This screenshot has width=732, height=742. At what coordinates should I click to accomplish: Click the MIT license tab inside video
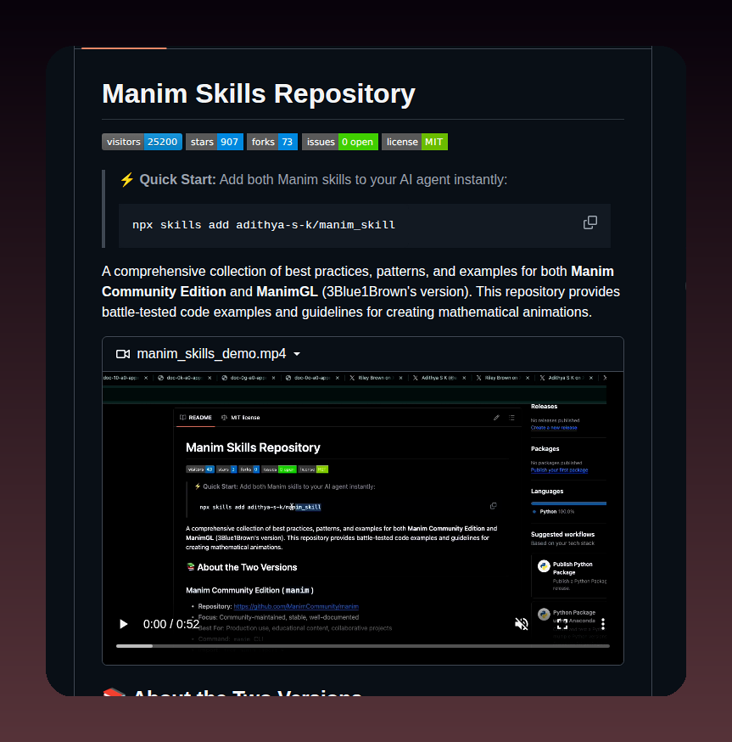point(240,418)
